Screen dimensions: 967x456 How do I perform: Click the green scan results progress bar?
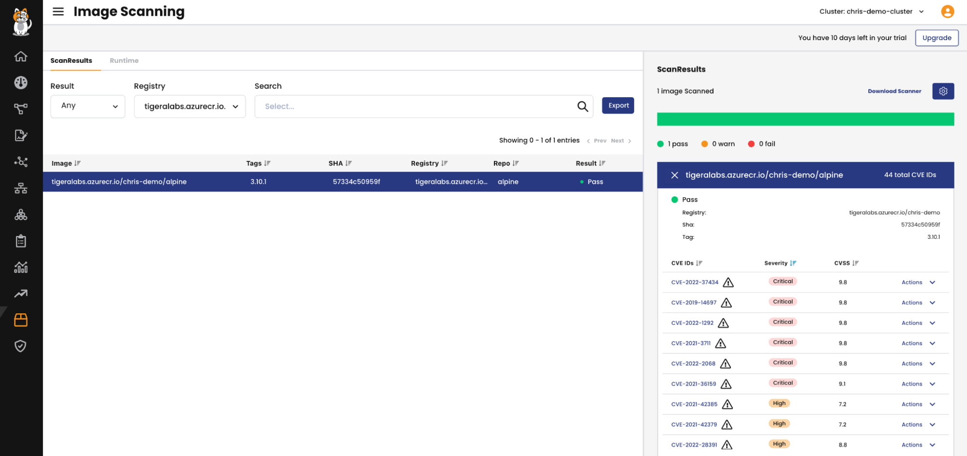[805, 119]
